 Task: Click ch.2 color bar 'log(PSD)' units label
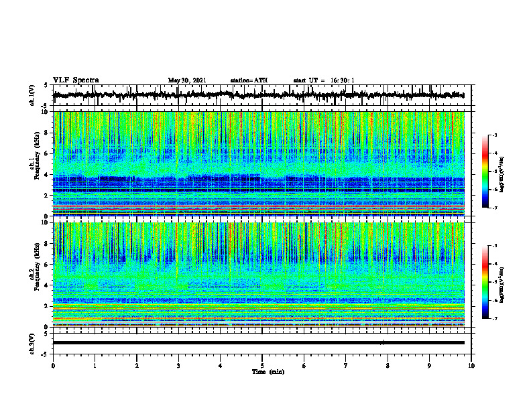click(502, 285)
